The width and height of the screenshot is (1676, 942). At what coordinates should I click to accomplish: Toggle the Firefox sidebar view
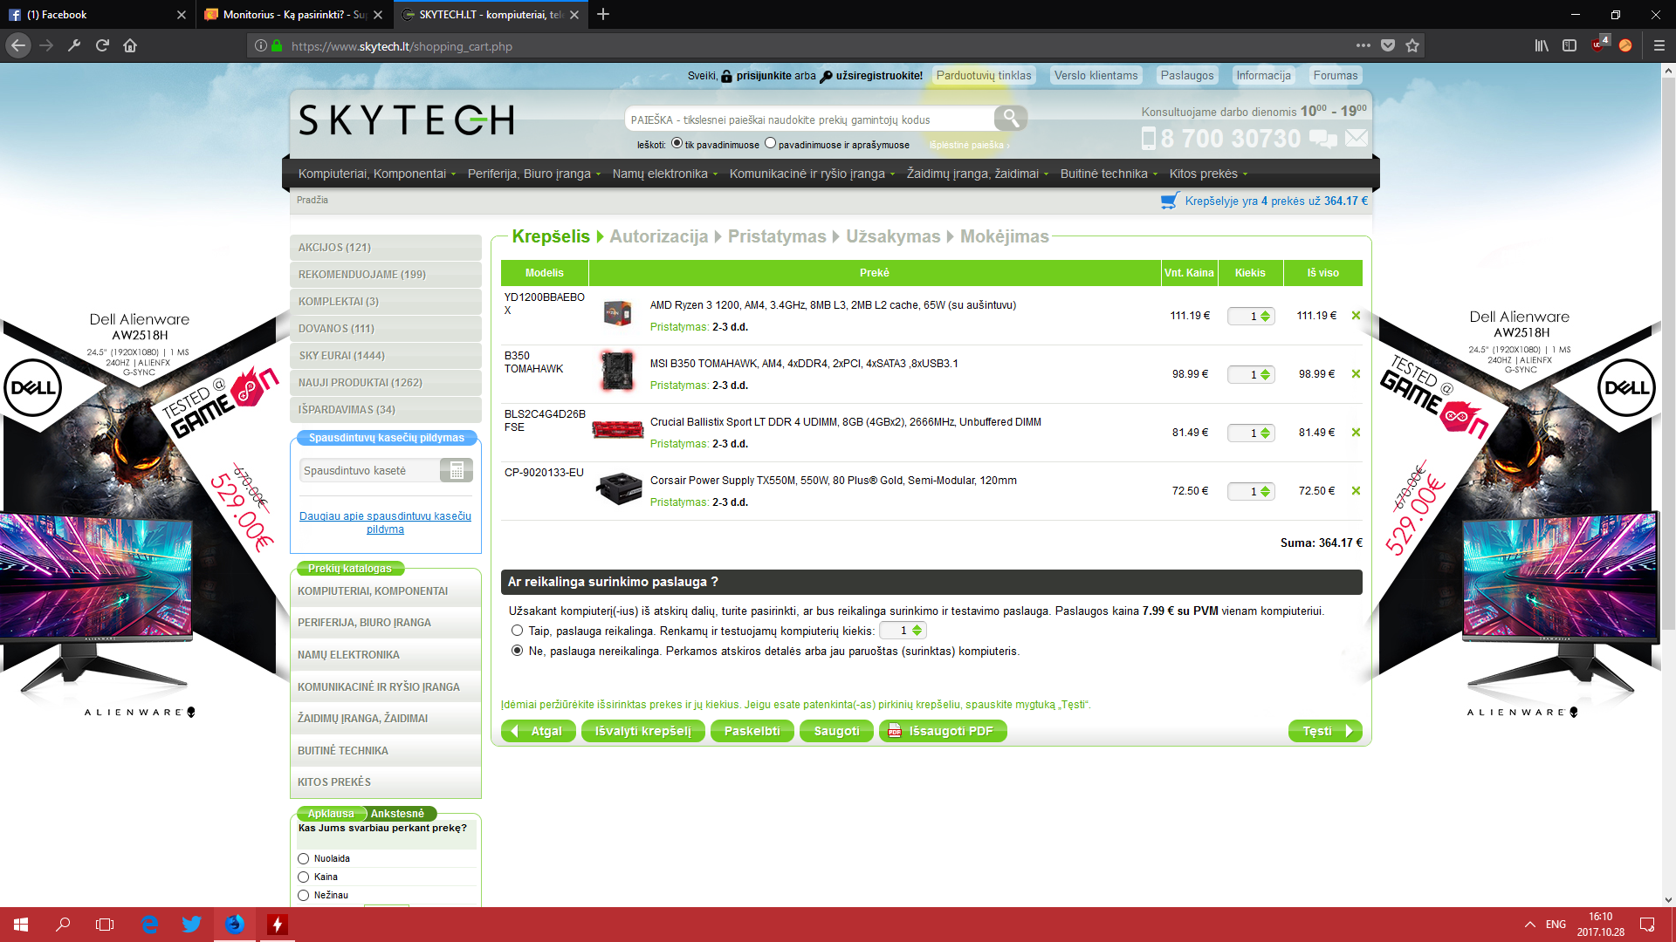1570,45
